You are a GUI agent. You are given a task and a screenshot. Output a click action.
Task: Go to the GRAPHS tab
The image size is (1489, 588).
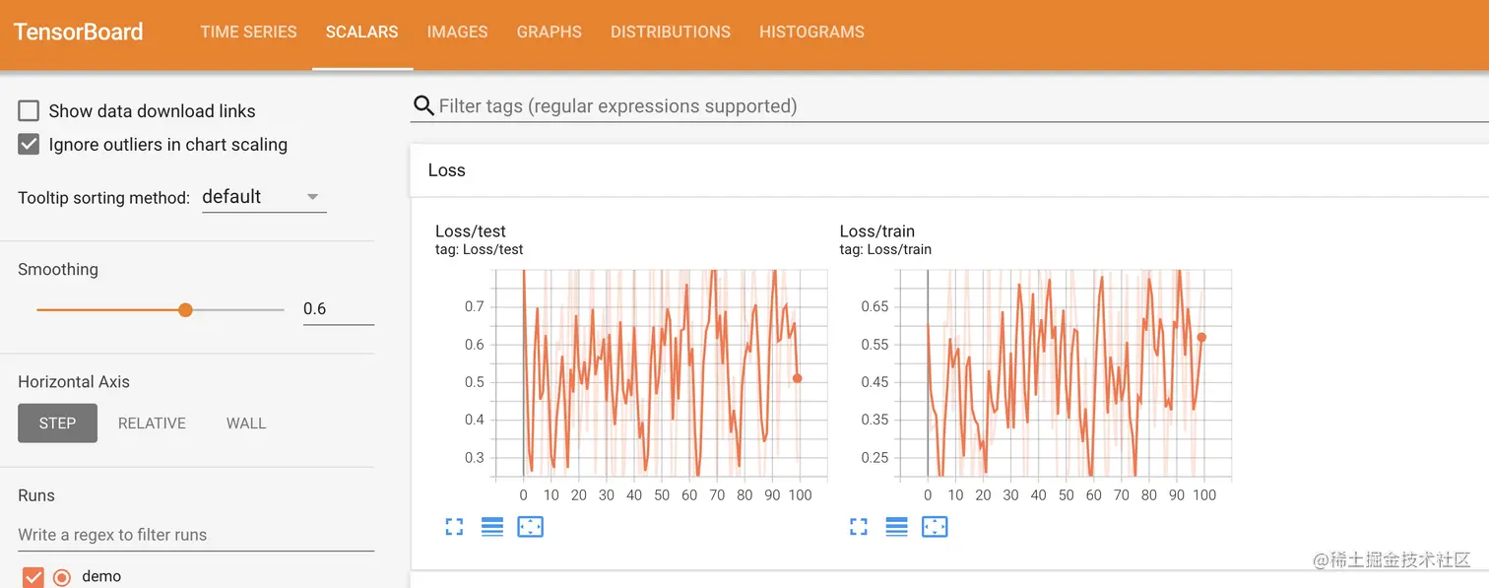pyautogui.click(x=549, y=32)
